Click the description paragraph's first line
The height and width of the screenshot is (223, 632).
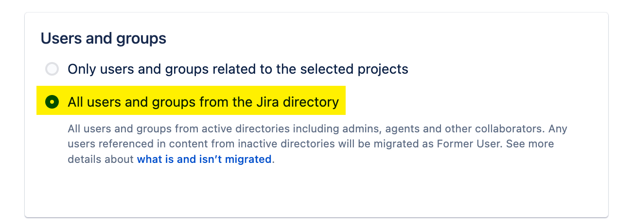click(x=317, y=129)
